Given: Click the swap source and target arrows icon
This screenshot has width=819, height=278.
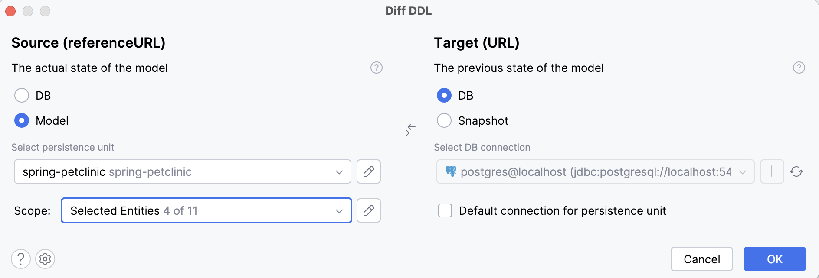Looking at the screenshot, I should (408, 130).
